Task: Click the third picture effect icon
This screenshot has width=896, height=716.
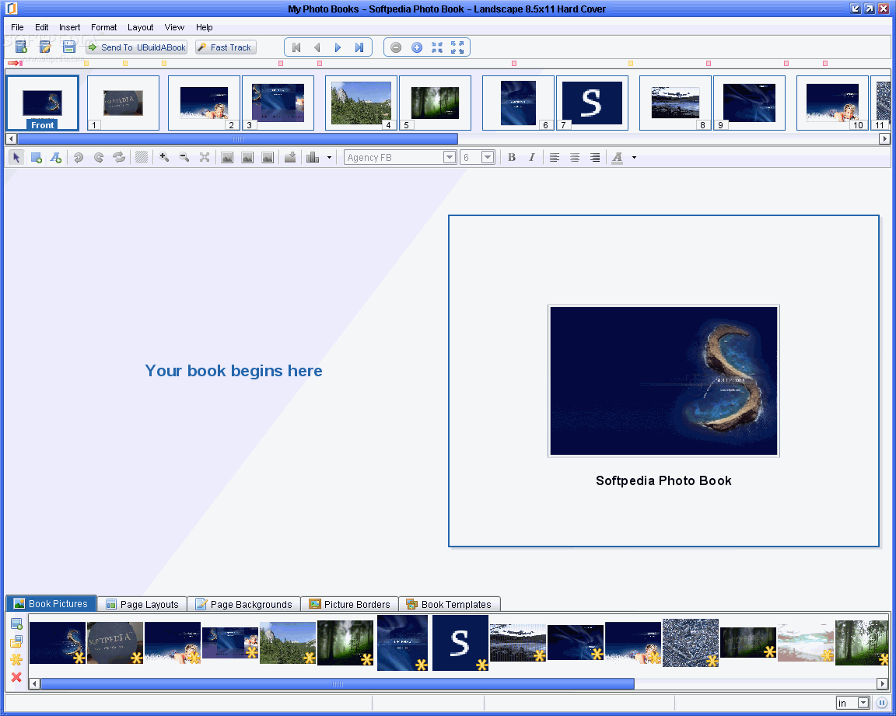Action: (268, 158)
